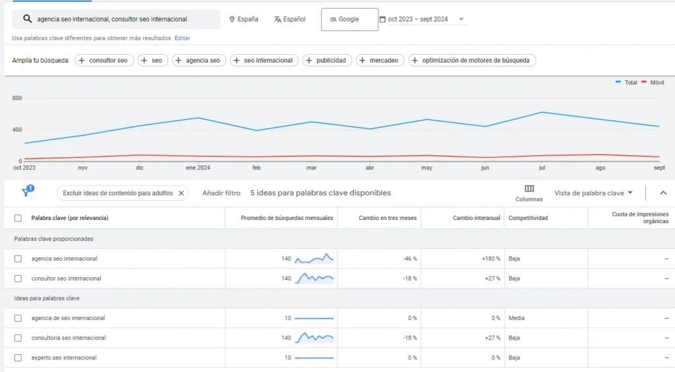This screenshot has height=372, width=675.
Task: Open the filter funnel icon
Action: click(x=27, y=191)
